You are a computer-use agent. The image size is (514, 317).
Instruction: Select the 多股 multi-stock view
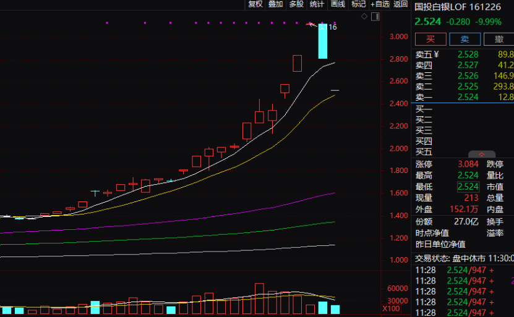tap(296, 4)
